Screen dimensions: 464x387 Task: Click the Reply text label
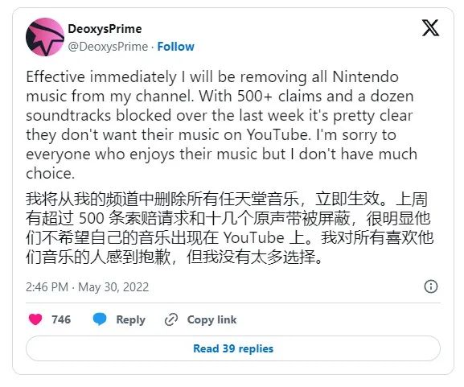click(130, 319)
